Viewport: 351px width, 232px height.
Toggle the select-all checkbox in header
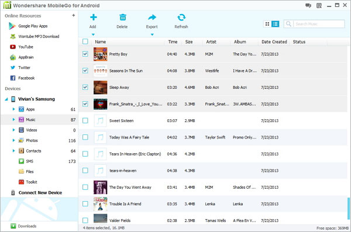click(85, 41)
